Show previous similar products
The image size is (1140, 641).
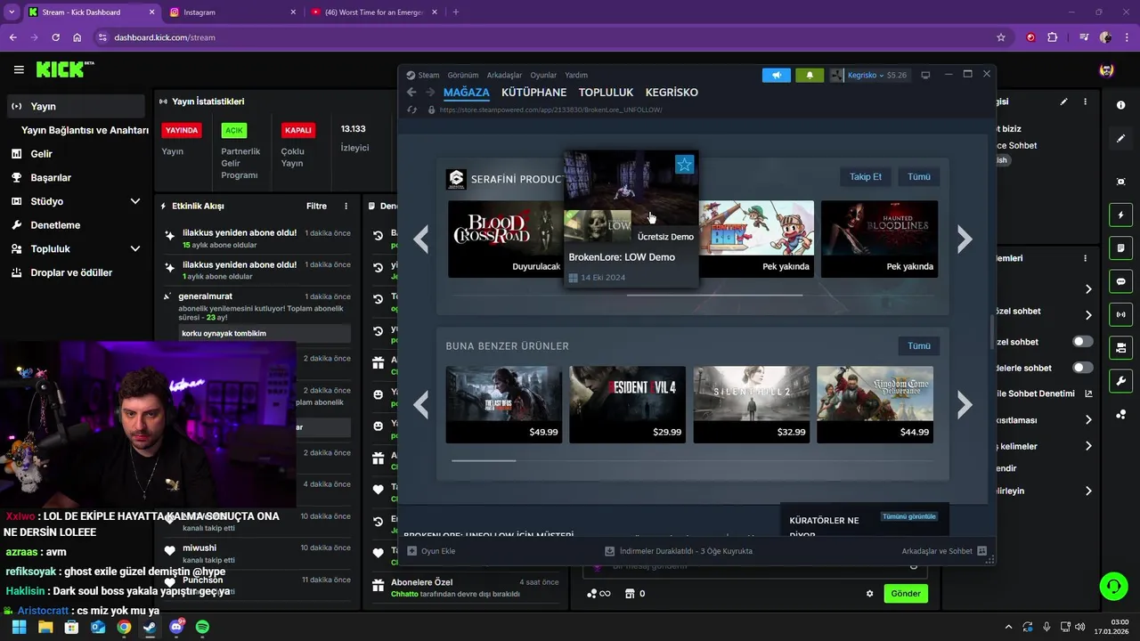coord(421,405)
